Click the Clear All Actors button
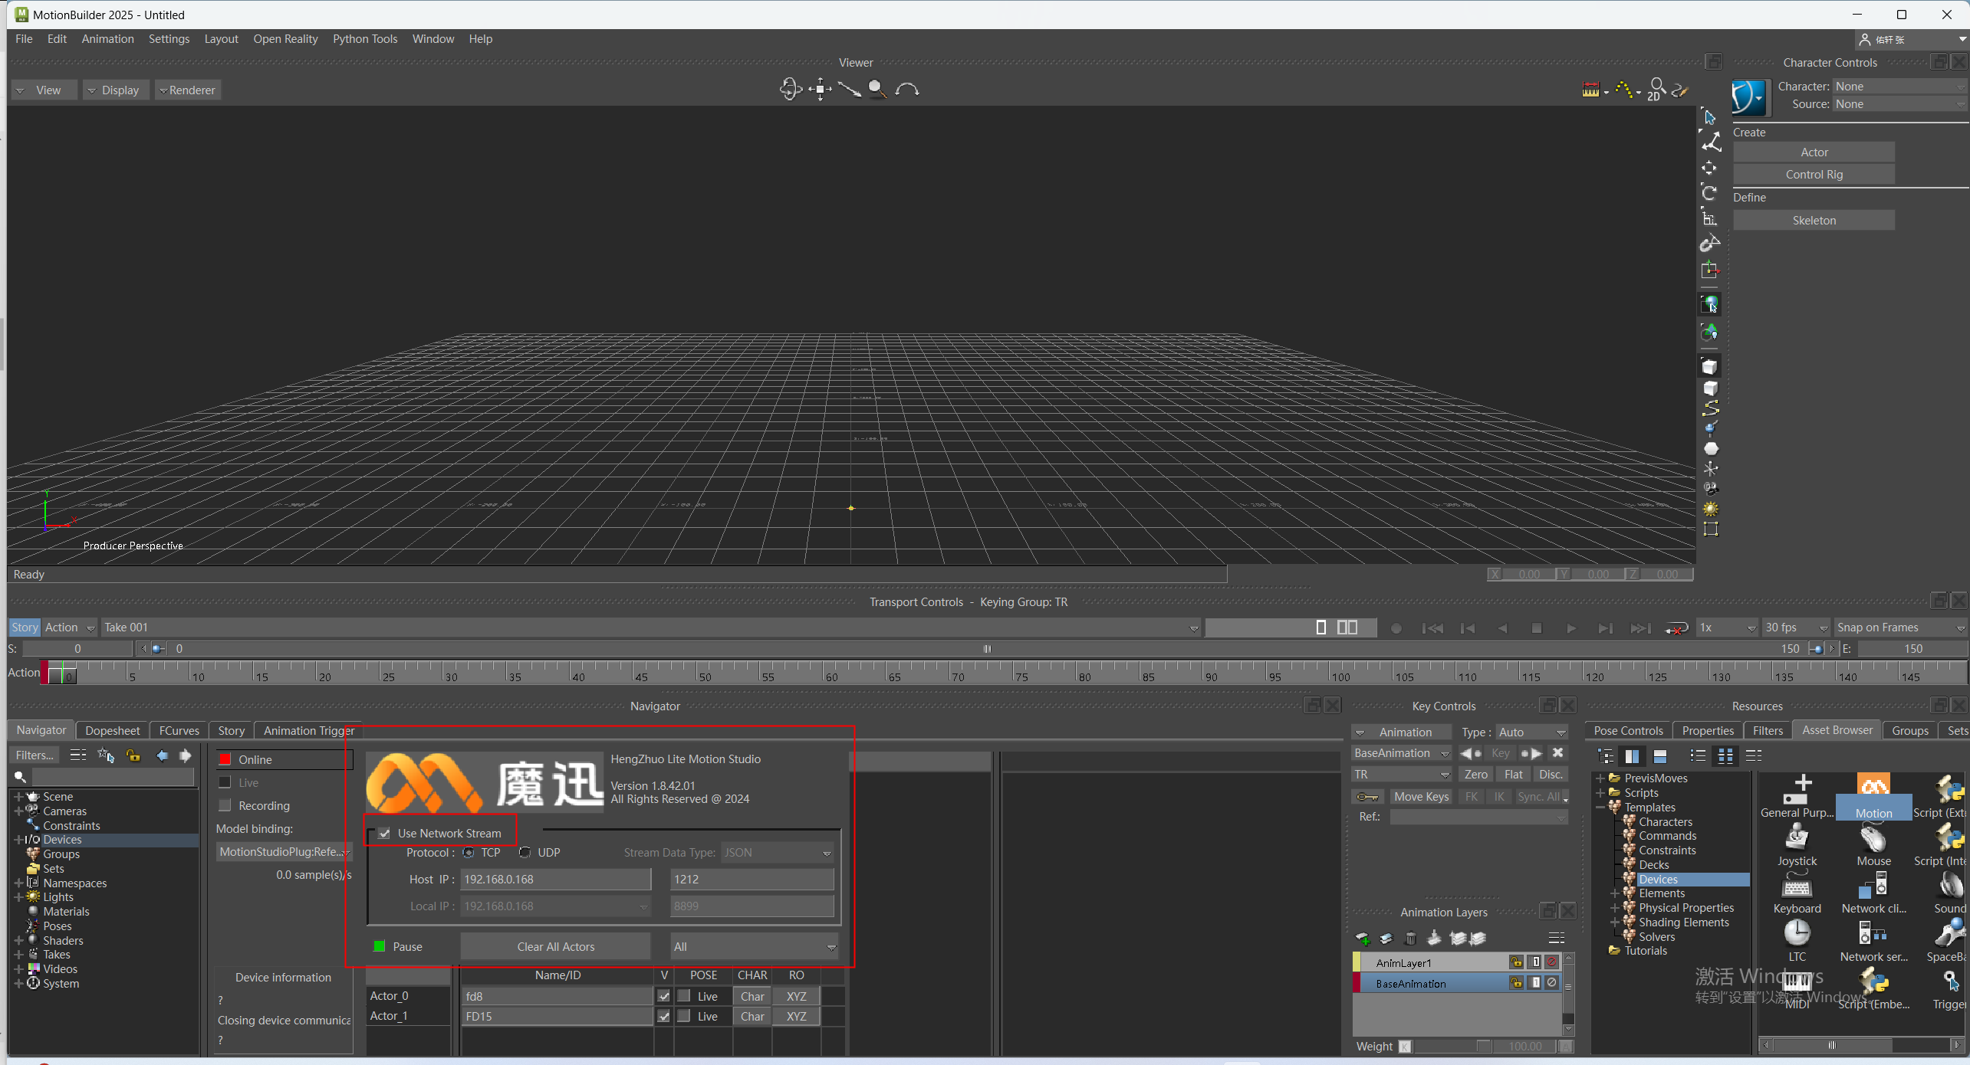Viewport: 1970px width, 1065px height. tap(555, 947)
